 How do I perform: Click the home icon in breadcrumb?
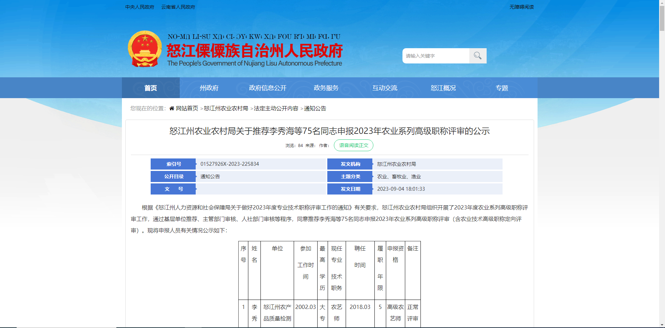point(171,109)
